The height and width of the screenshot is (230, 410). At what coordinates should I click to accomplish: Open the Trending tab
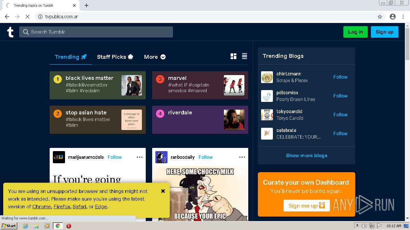pyautogui.click(x=70, y=57)
